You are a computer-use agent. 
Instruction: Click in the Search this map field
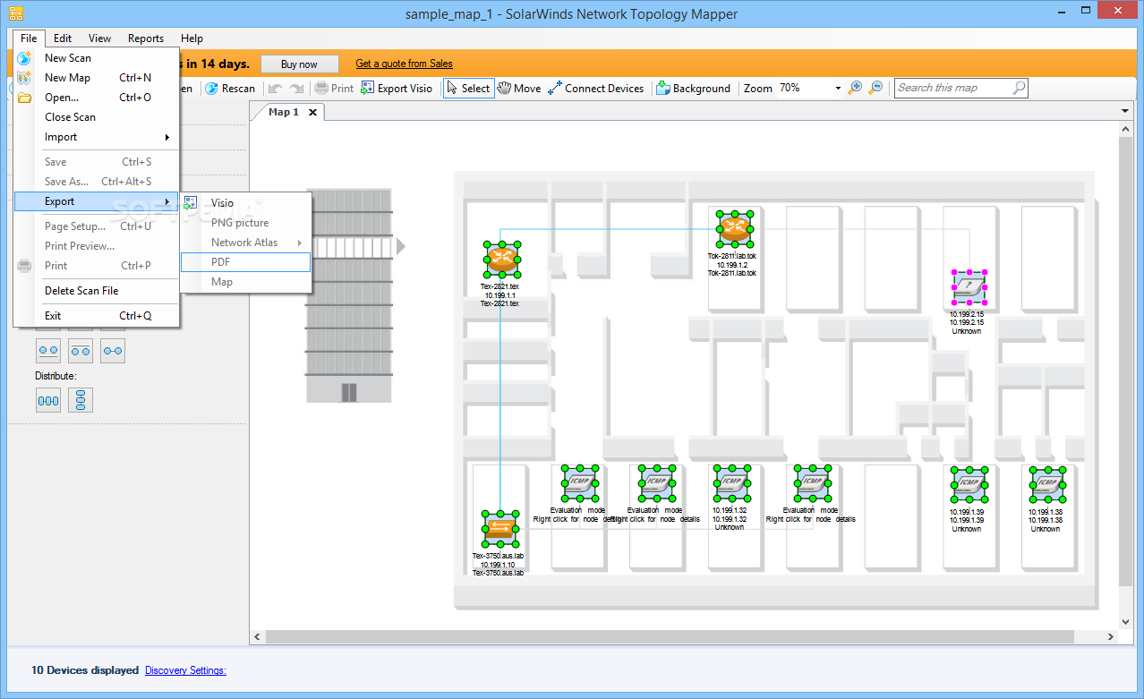[x=953, y=88]
